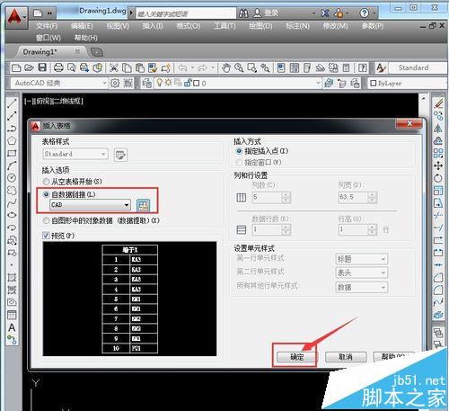Click the keyword search input field
Screen dimensions: 449x411
point(186,13)
